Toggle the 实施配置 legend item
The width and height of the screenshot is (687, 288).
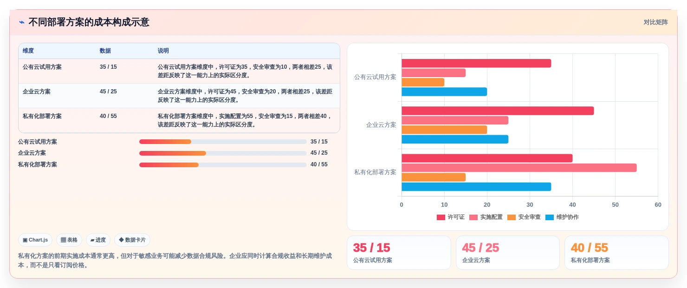[486, 217]
